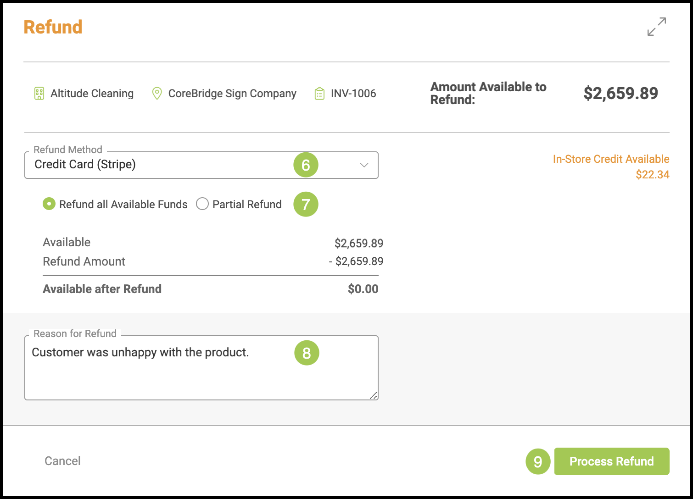The height and width of the screenshot is (499, 693).
Task: Click the green step 9 badge
Action: pyautogui.click(x=538, y=461)
